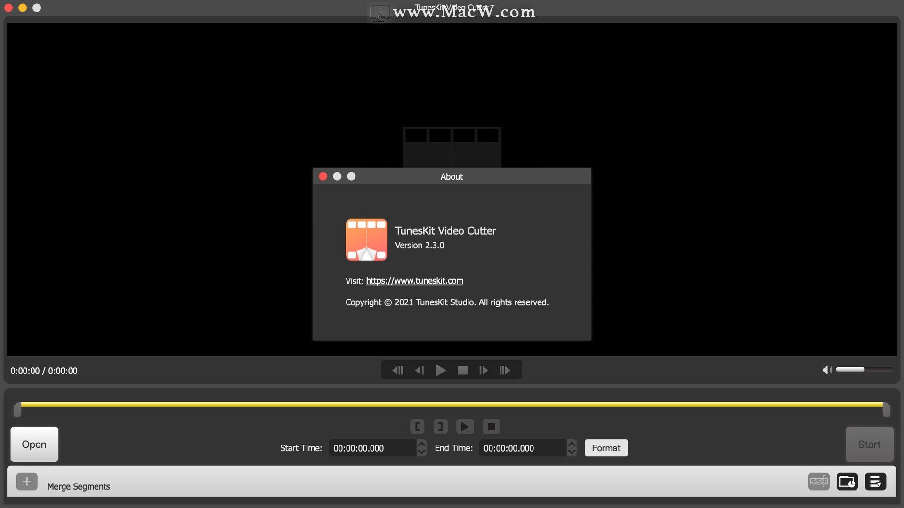Stop playback in the main control bar
The width and height of the screenshot is (904, 508).
coord(462,371)
